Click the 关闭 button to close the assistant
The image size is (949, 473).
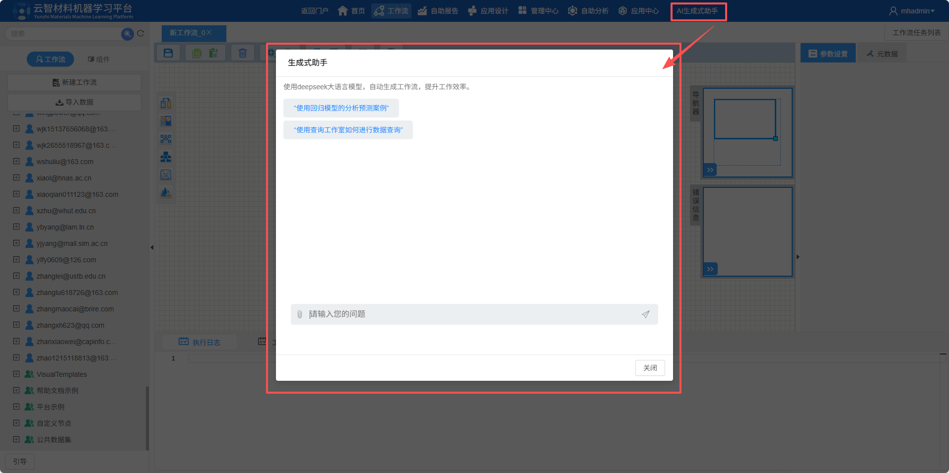(650, 367)
